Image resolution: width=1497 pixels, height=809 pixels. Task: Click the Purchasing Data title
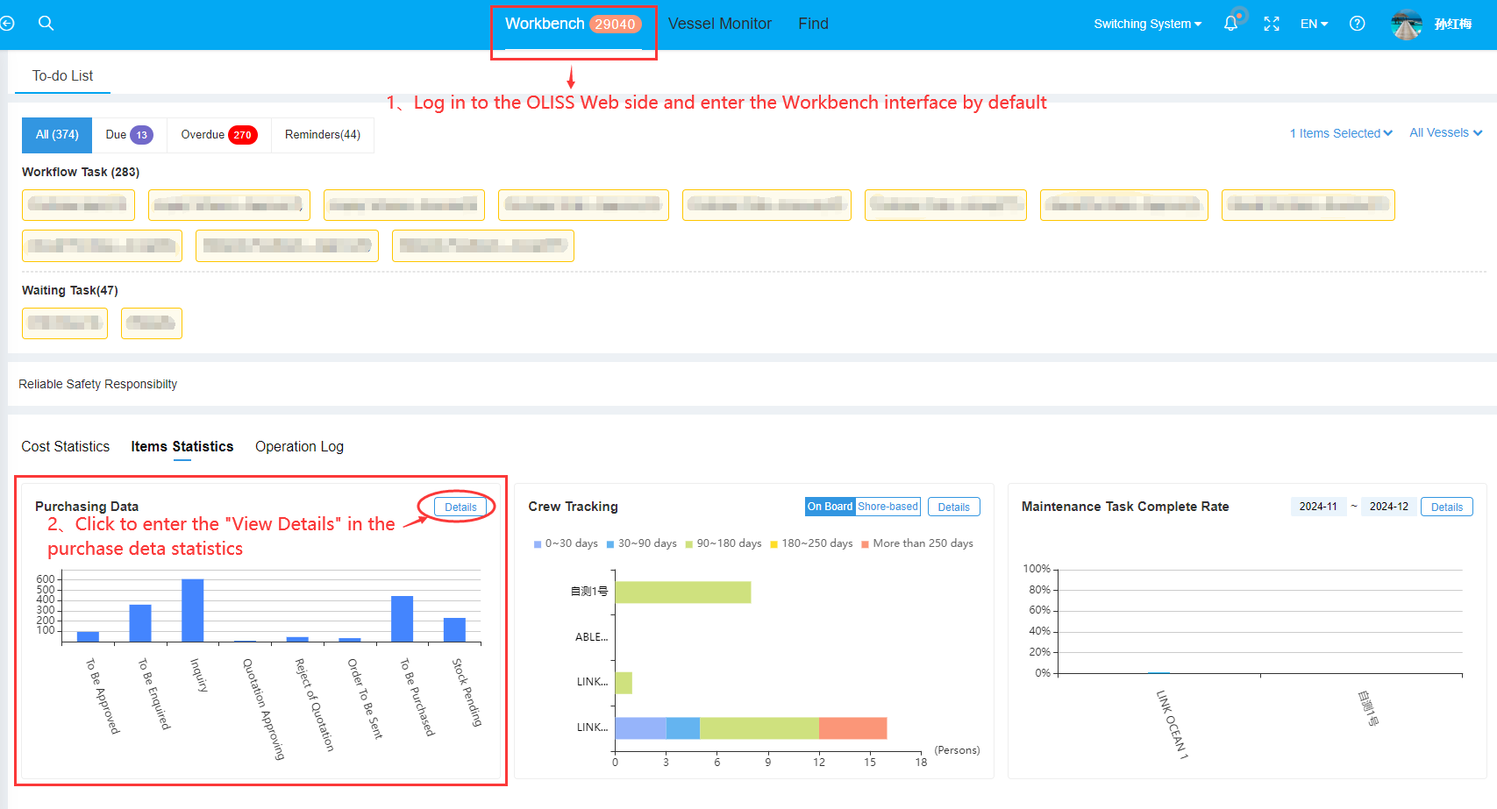[x=87, y=507]
